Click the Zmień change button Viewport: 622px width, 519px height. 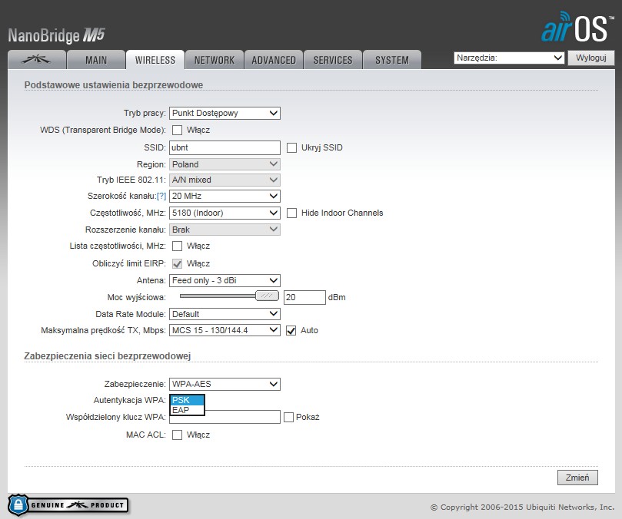pyautogui.click(x=577, y=478)
